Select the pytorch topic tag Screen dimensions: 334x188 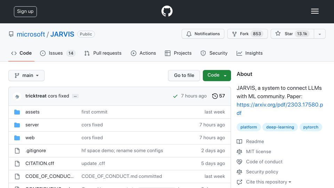(x=311, y=127)
